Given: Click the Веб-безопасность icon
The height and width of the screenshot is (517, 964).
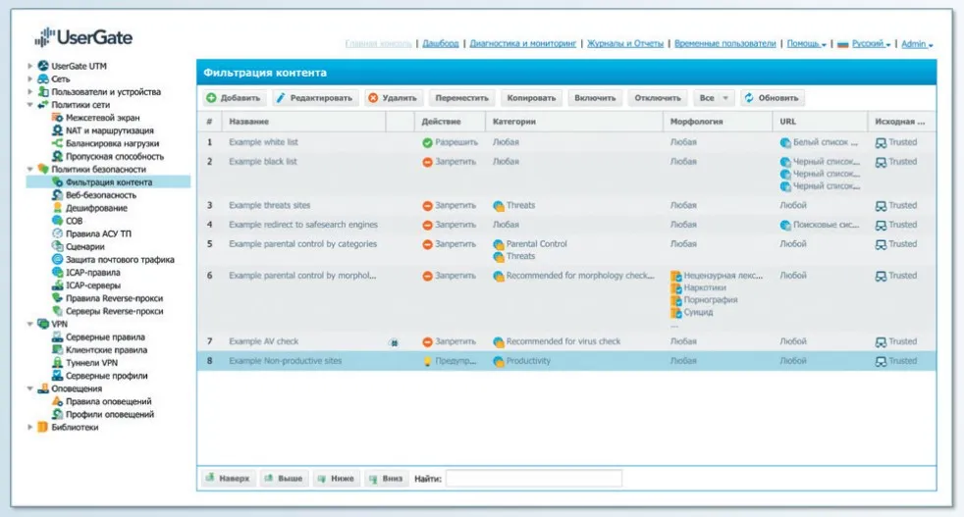Looking at the screenshot, I should [57, 195].
